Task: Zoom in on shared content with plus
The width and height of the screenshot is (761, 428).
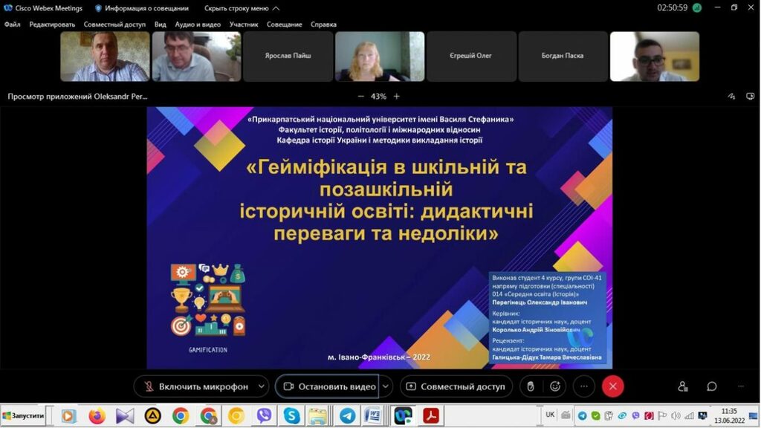Action: point(397,97)
